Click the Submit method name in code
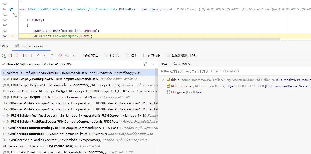311x154 pixels. coord(82,9)
